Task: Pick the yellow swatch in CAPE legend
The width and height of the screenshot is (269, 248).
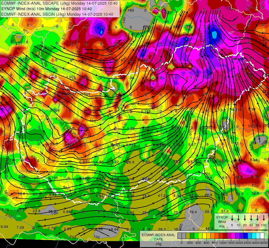Action: pyautogui.click(x=204, y=236)
